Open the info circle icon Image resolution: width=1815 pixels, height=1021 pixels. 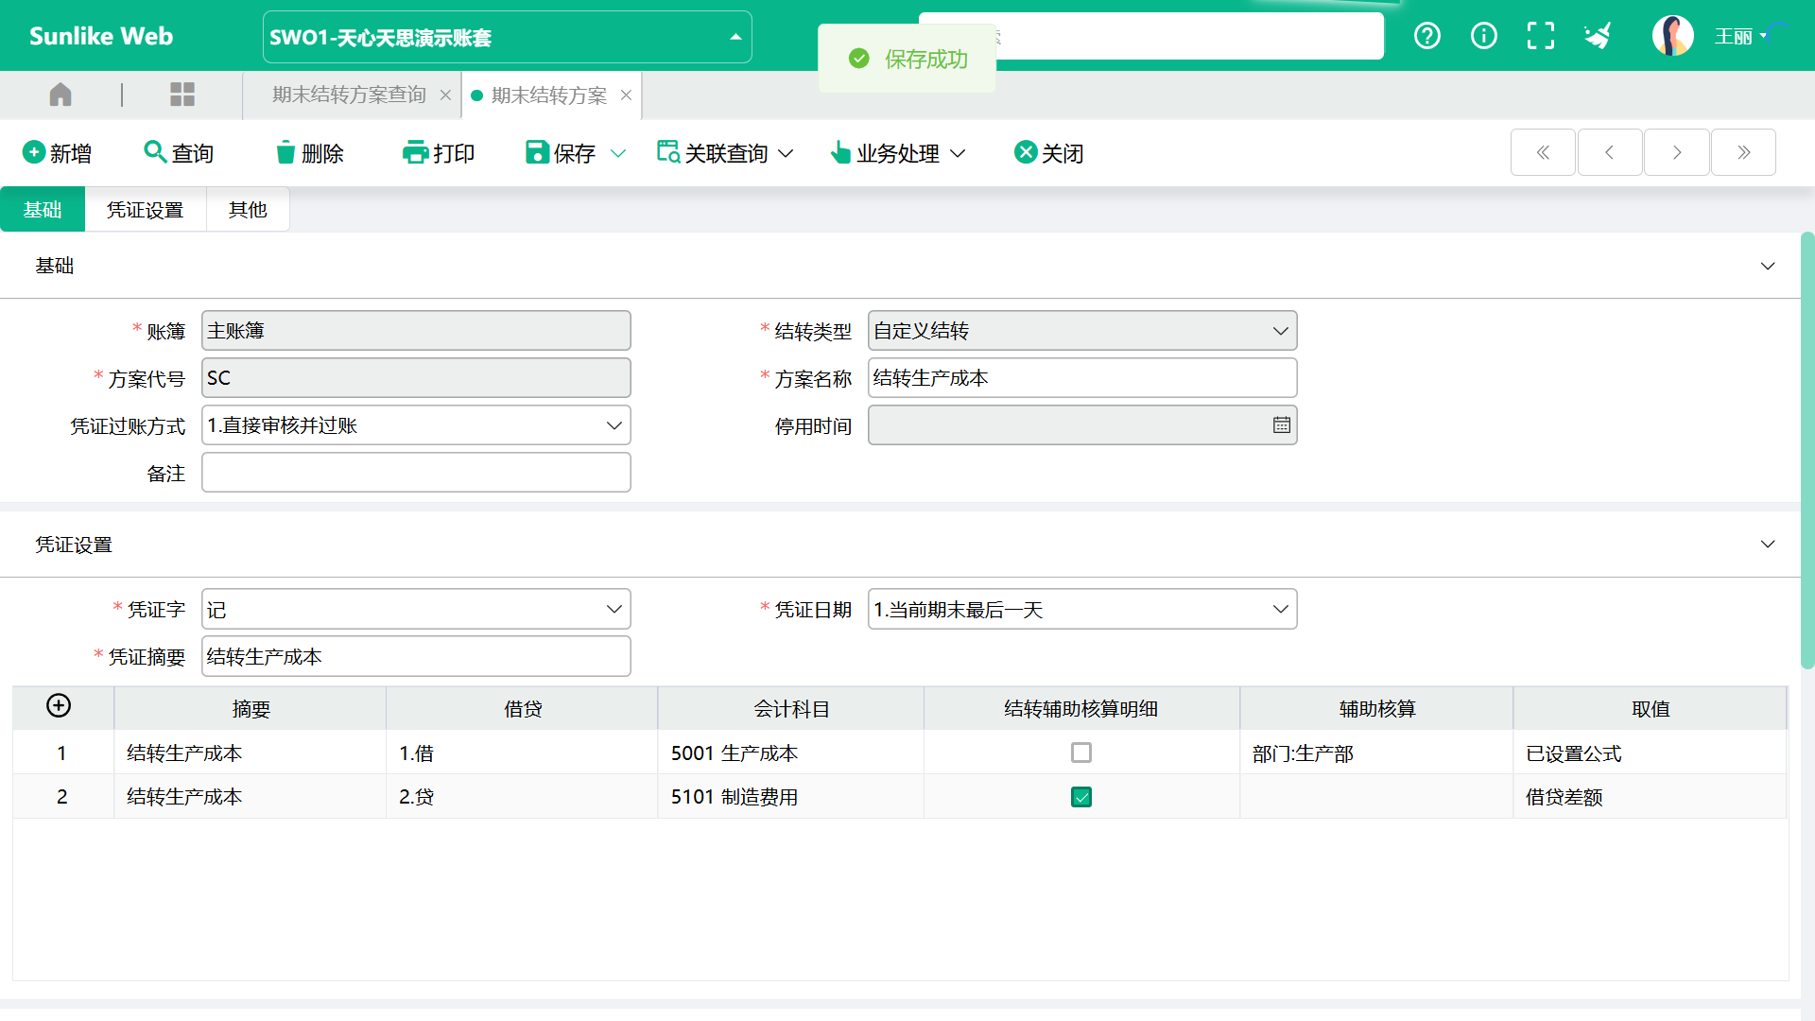pyautogui.click(x=1484, y=36)
